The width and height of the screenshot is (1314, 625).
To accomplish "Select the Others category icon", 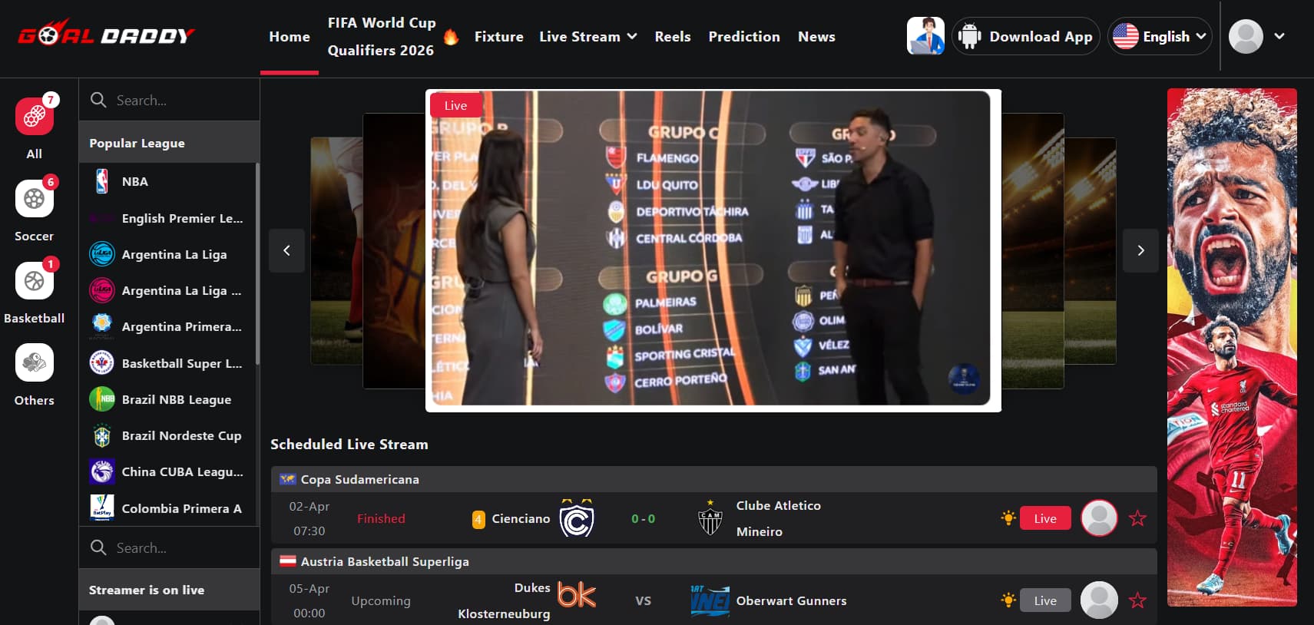I will 34,362.
